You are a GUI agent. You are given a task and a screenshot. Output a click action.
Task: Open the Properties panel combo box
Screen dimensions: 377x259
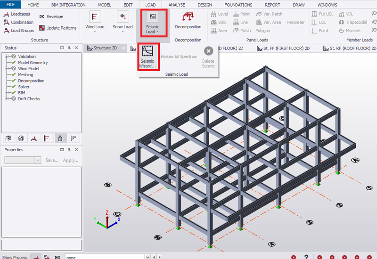37,160
